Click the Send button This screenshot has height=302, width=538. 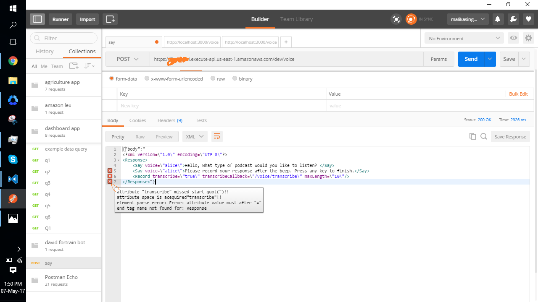coord(471,59)
